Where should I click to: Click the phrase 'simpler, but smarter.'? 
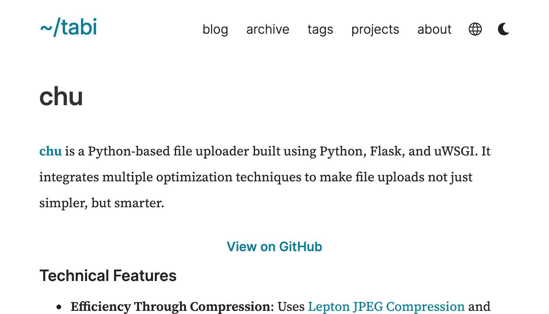point(102,203)
